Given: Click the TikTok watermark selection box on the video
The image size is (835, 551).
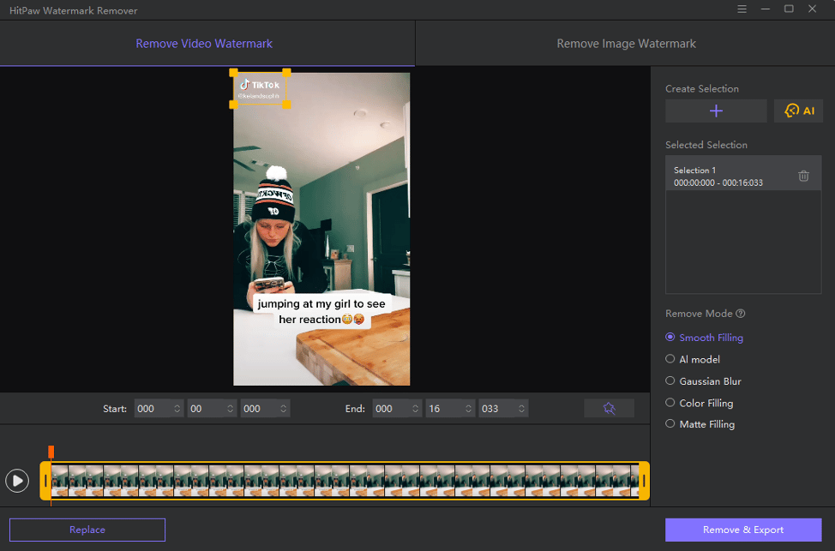Looking at the screenshot, I should (x=260, y=88).
